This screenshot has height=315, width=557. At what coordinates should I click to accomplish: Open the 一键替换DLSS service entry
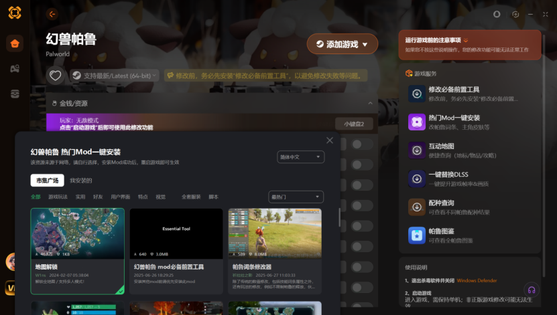[x=470, y=179]
